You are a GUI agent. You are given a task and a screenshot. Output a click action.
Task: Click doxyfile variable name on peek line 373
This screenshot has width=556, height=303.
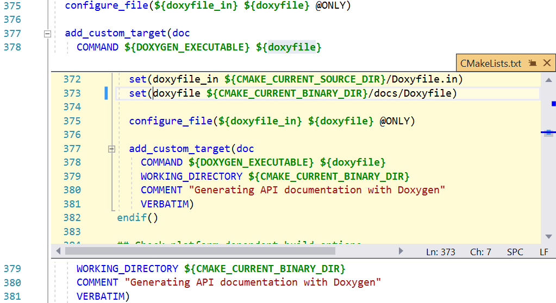[176, 93]
